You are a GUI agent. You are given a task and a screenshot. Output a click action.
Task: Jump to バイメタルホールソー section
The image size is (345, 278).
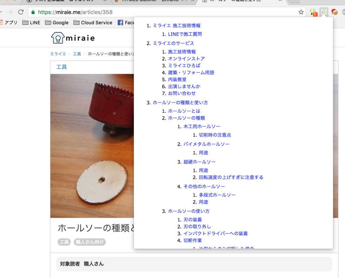(x=207, y=144)
